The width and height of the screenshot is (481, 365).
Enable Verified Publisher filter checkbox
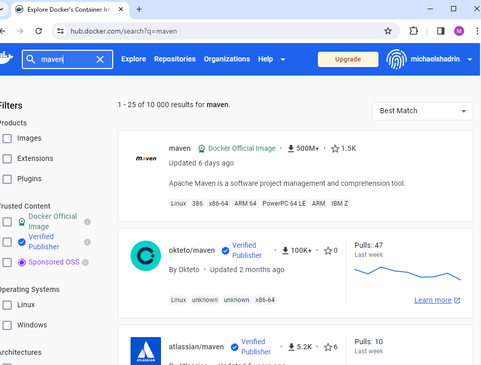tap(7, 242)
